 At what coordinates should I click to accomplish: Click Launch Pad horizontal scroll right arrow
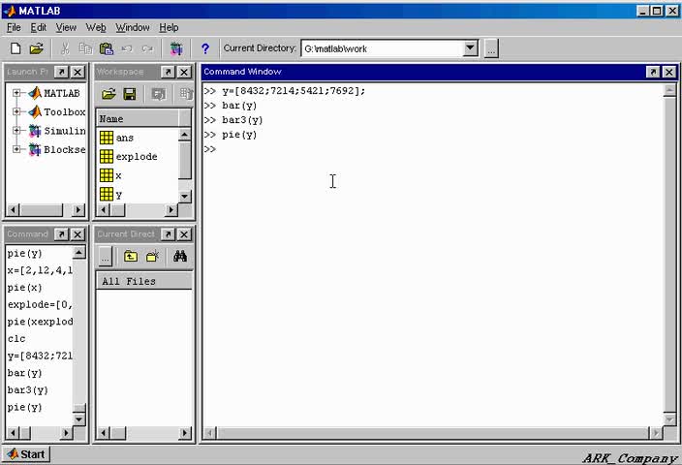pos(78,210)
